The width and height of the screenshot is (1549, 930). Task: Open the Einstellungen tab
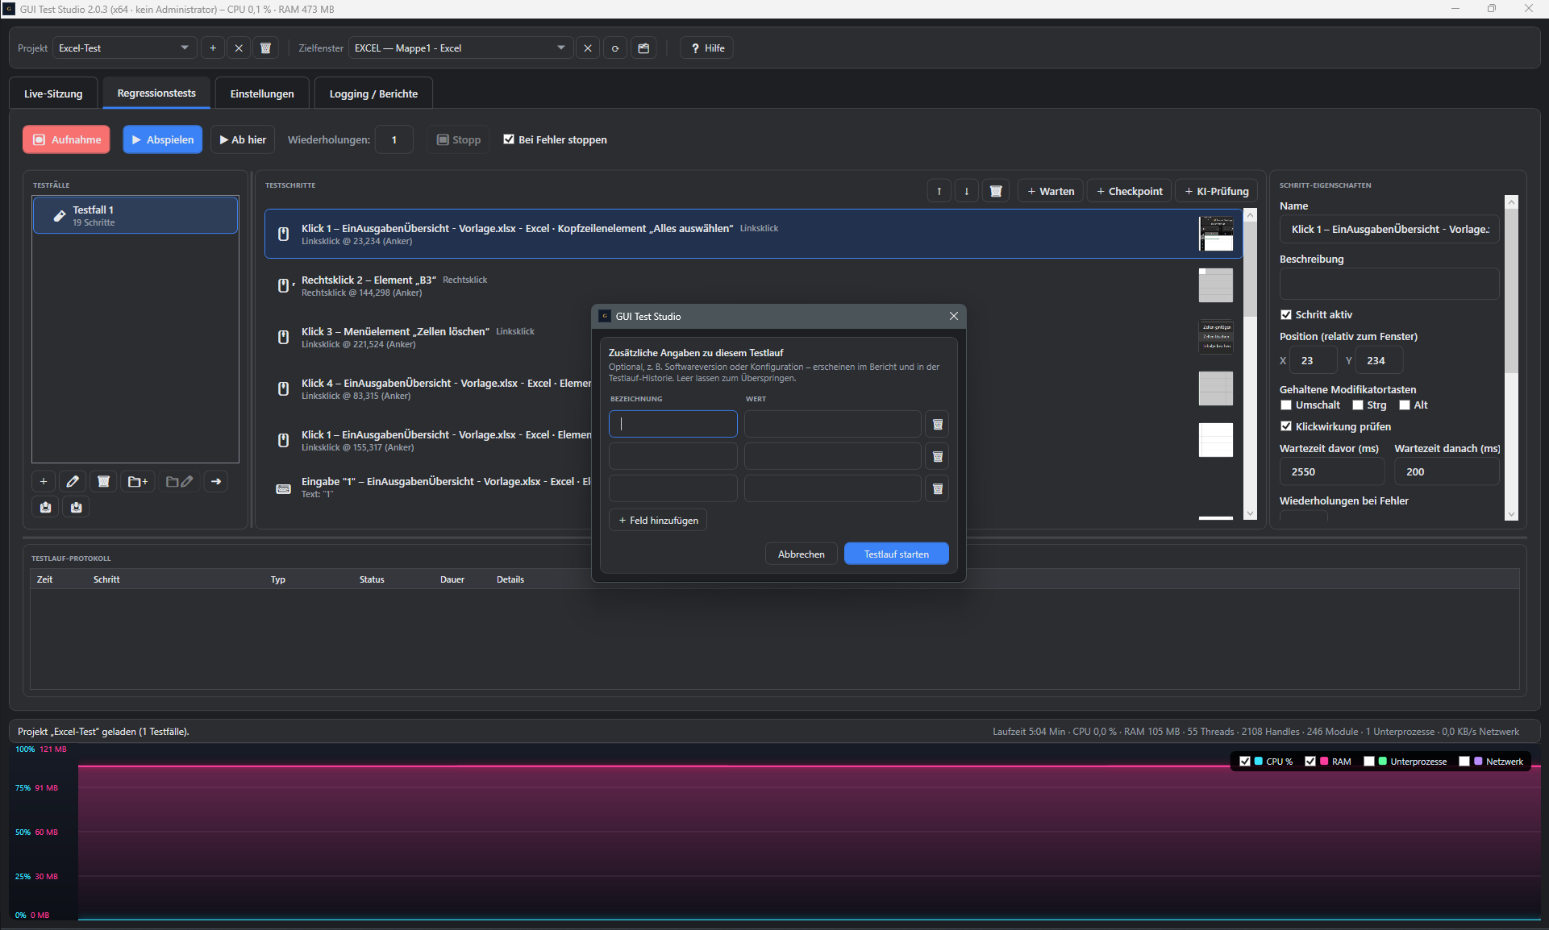click(262, 93)
